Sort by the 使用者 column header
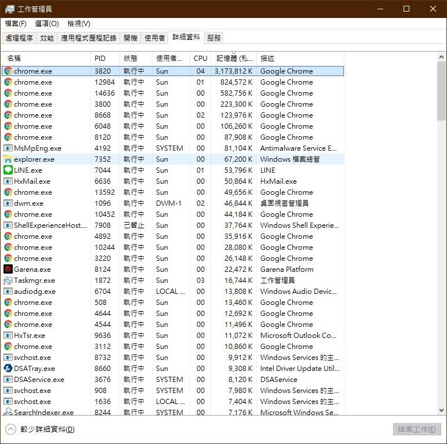 coord(171,59)
